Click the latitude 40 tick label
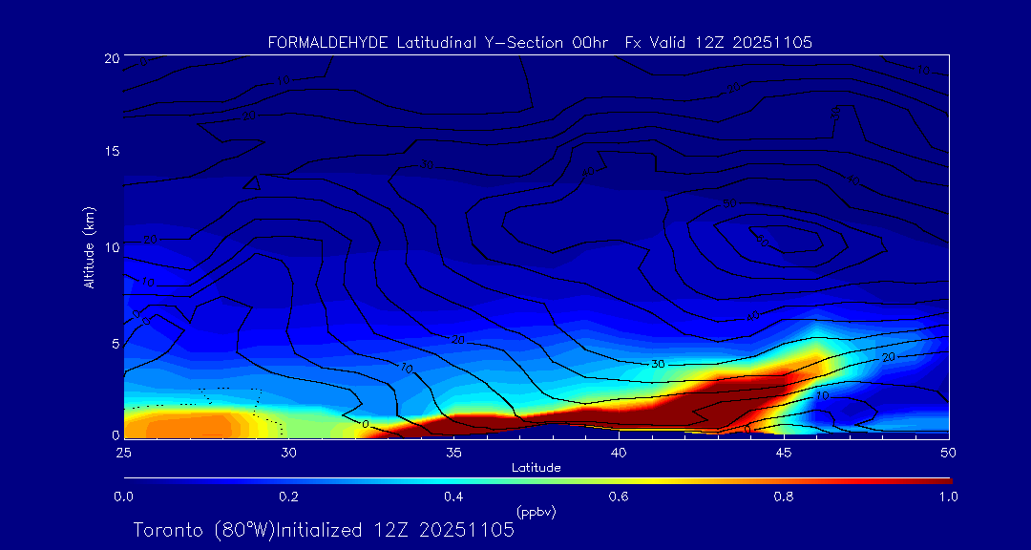The width and height of the screenshot is (1031, 550). point(619,452)
